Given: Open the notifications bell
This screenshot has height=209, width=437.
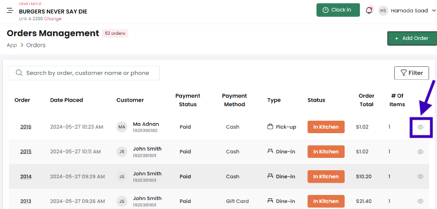Looking at the screenshot, I should (x=369, y=11).
